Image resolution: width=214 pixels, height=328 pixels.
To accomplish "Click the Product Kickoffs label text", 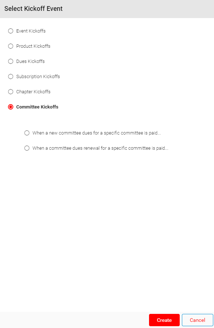I will 33,46.
